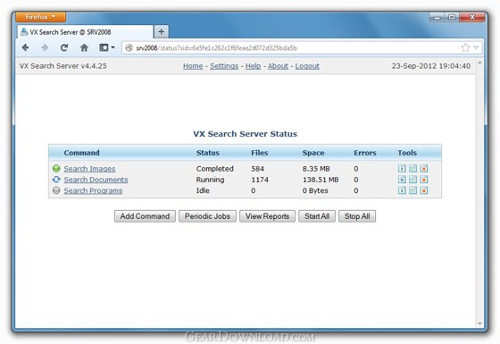Click the Running status text

[210, 180]
